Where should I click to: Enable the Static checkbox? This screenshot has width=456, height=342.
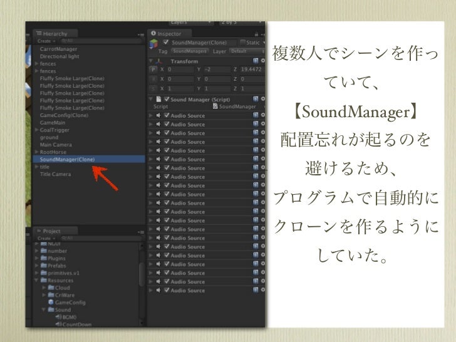[x=242, y=42]
